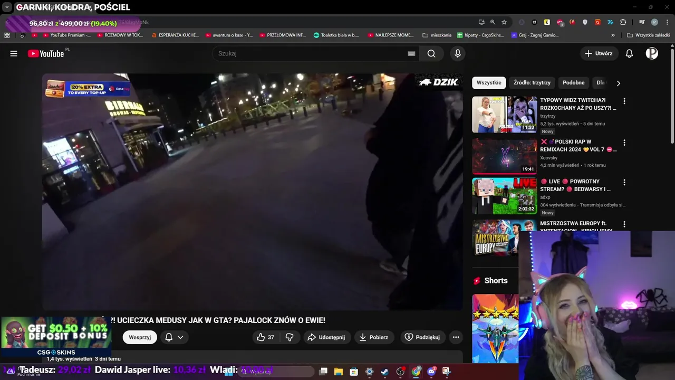Start voice search with the microphone

pos(458,53)
